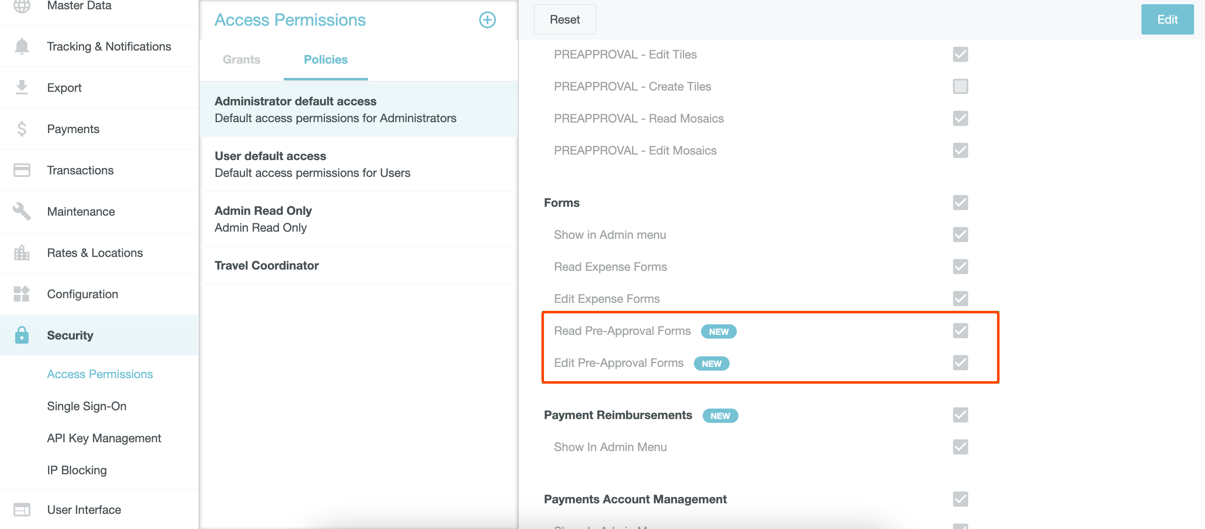Switch to the Grants tab
This screenshot has height=529, width=1205.
(241, 59)
